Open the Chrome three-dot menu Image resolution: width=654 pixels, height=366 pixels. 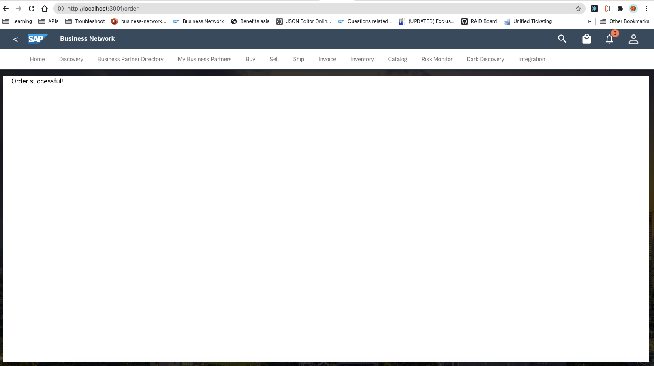coord(647,9)
